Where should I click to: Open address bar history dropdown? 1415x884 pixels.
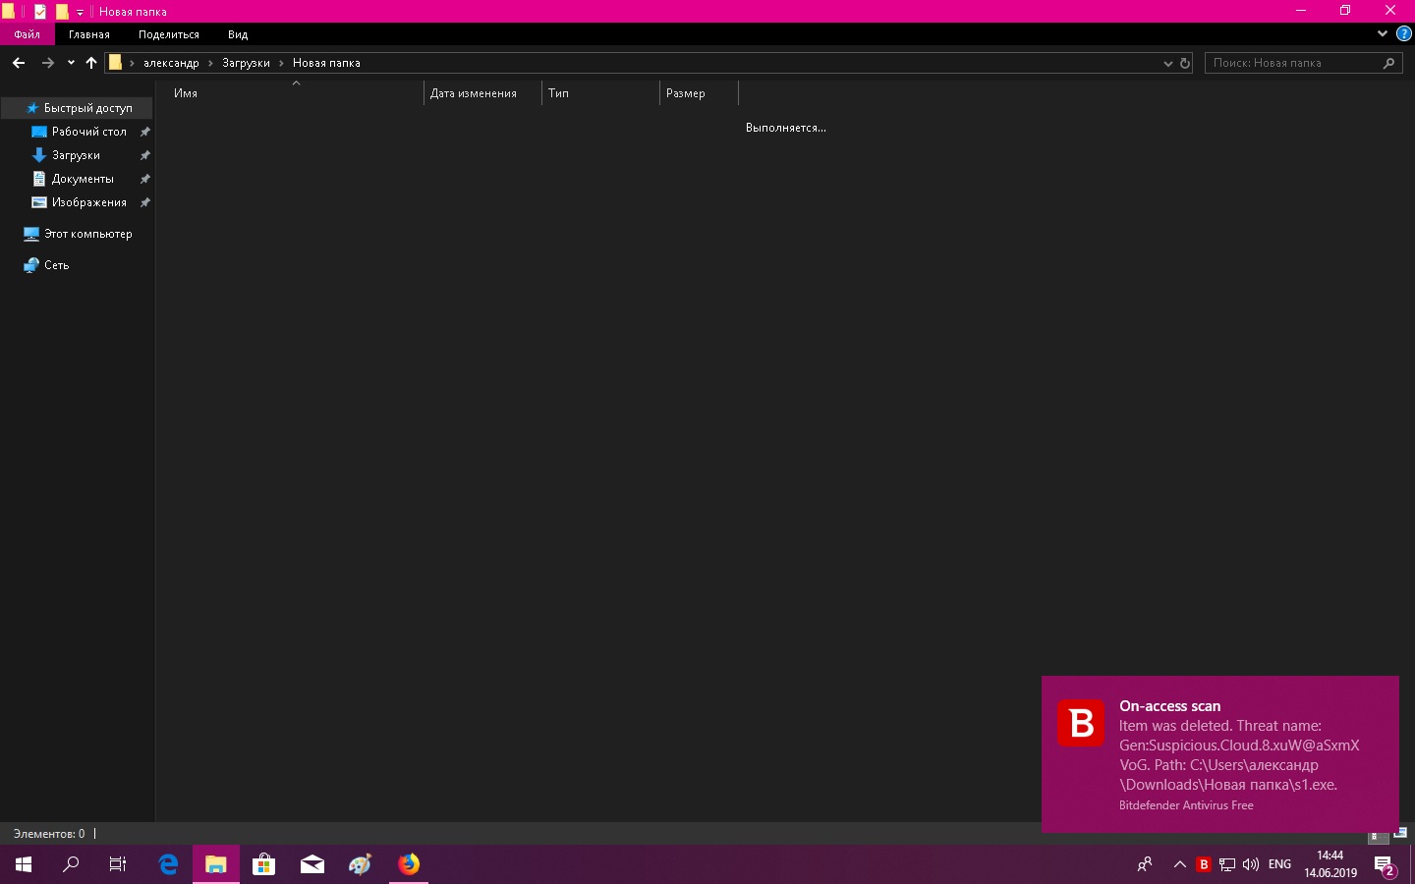coord(1167,63)
